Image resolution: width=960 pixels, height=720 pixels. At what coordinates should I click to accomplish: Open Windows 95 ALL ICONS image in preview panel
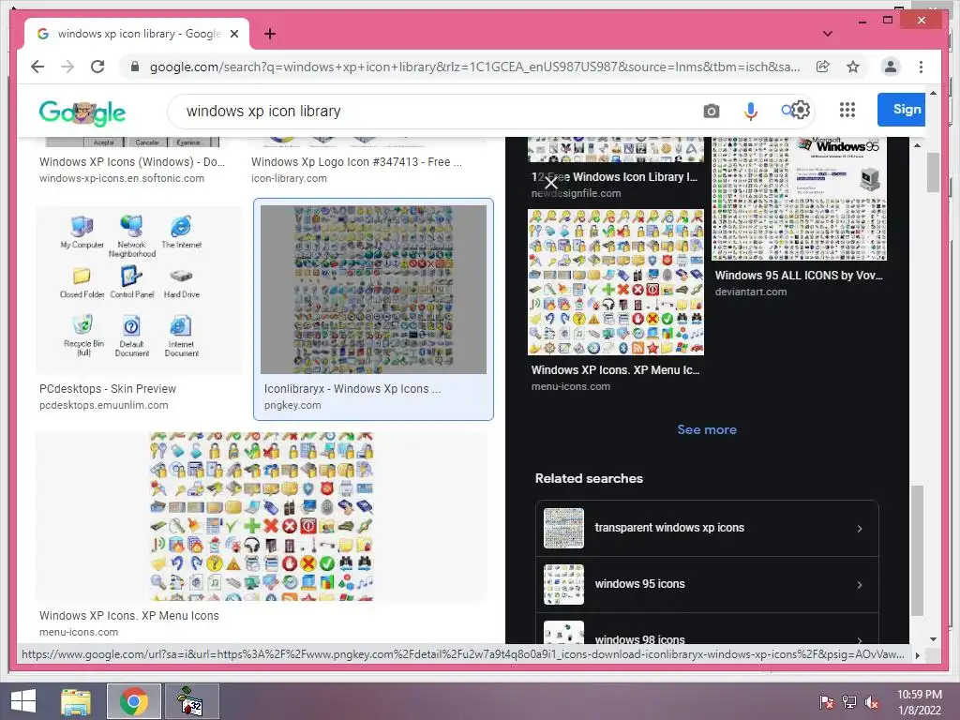(799, 199)
